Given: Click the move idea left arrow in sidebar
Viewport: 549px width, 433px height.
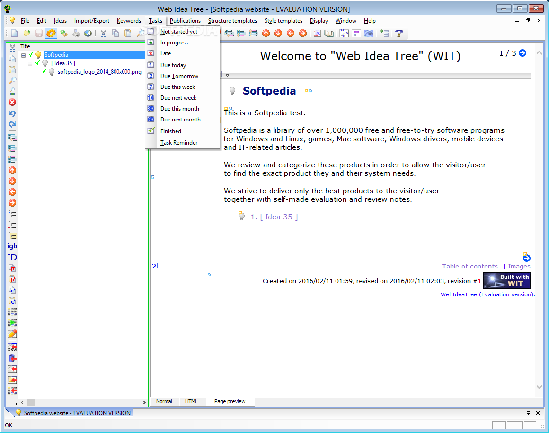Looking at the screenshot, I should pos(12,192).
